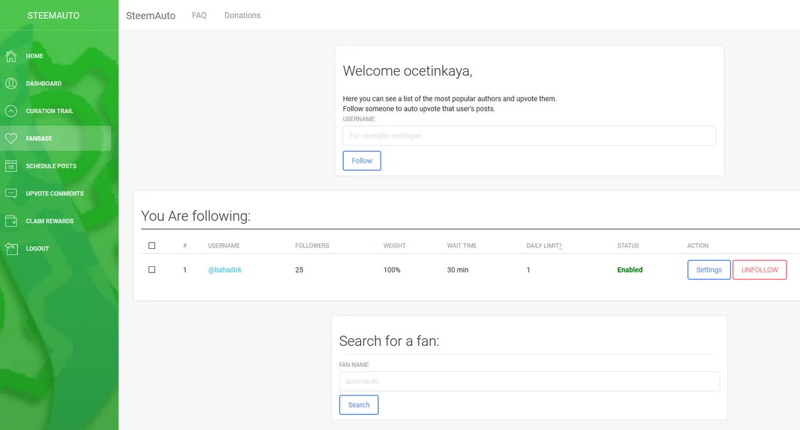Viewport: 800px width, 430px height.
Task: Click the 30 min wait time value
Action: tap(457, 270)
